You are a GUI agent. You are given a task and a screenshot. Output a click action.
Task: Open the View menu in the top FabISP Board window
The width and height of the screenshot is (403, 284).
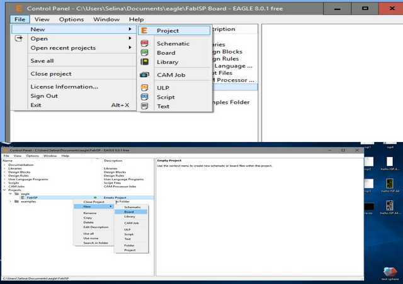[x=42, y=19]
